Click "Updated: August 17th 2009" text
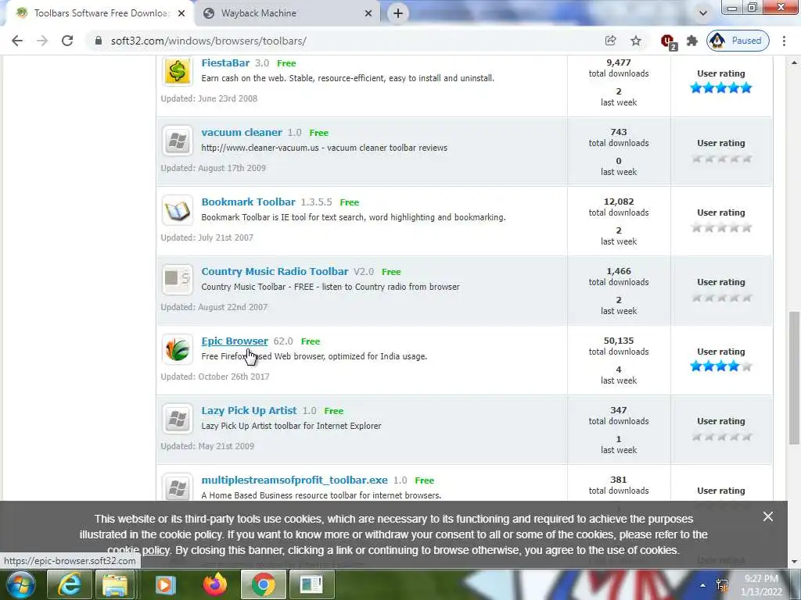801x600 pixels. [213, 168]
